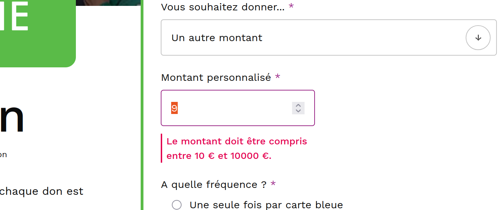
Task: Open the "Un autre montant" dropdown
Action: [x=312, y=38]
